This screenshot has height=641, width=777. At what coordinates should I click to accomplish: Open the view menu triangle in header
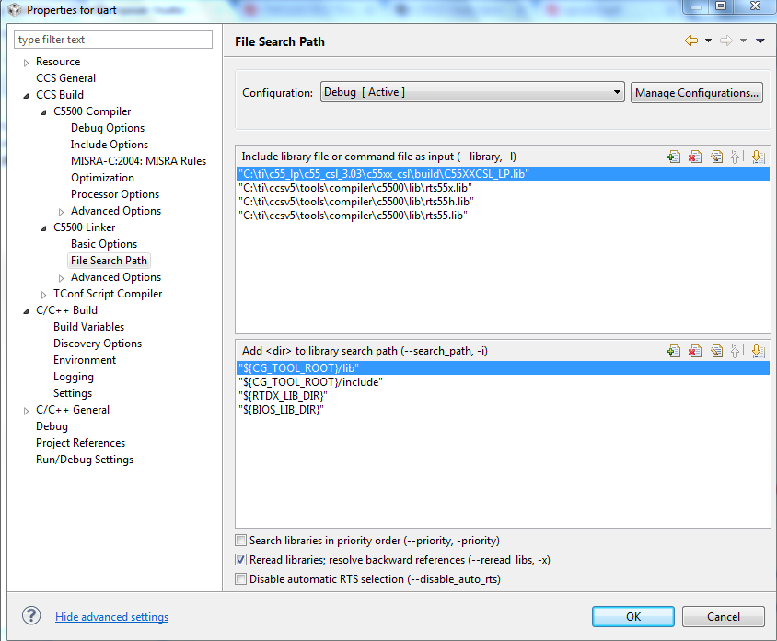coord(760,41)
